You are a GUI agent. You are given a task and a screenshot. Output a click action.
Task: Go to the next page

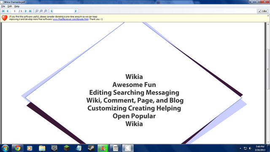26,11
